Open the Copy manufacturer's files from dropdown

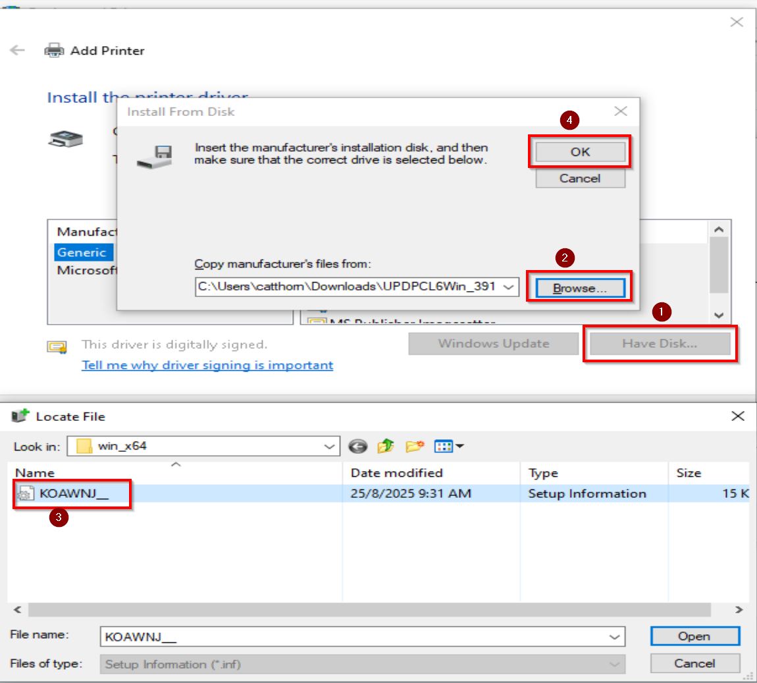pyautogui.click(x=508, y=287)
